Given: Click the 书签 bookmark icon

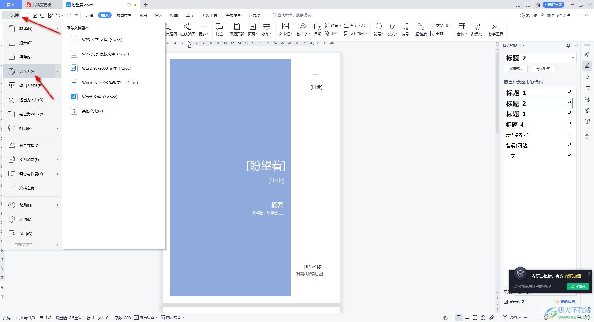Looking at the screenshot, I should [x=437, y=33].
